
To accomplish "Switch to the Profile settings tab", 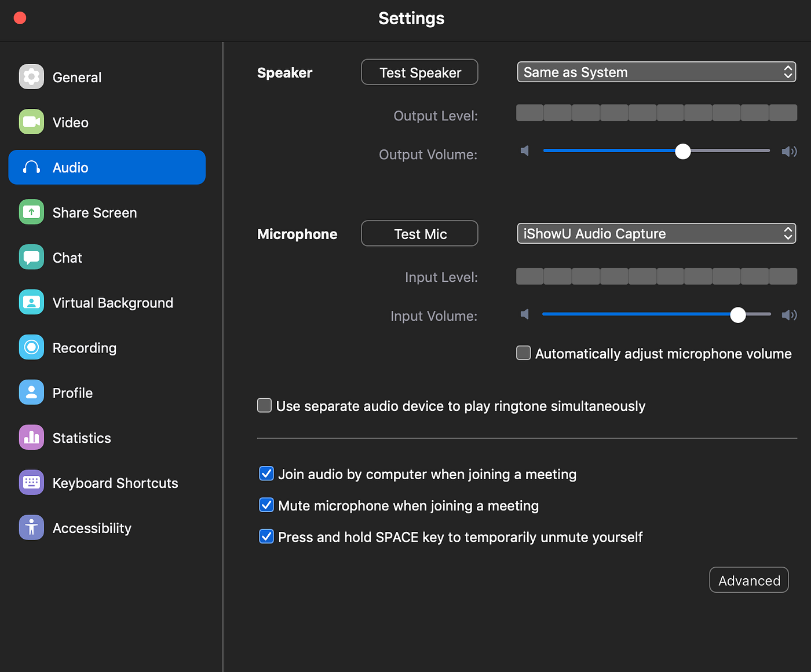I will [72, 393].
